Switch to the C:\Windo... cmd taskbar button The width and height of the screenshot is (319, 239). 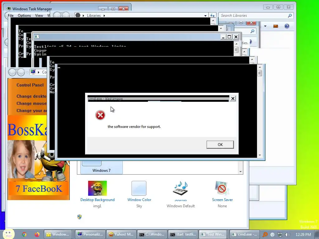click(x=152, y=234)
